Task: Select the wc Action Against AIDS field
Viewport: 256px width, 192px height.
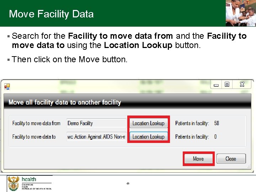Action: [96, 137]
